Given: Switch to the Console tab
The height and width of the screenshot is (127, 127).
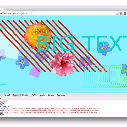Looking at the screenshot, I should [x=51, y=95].
